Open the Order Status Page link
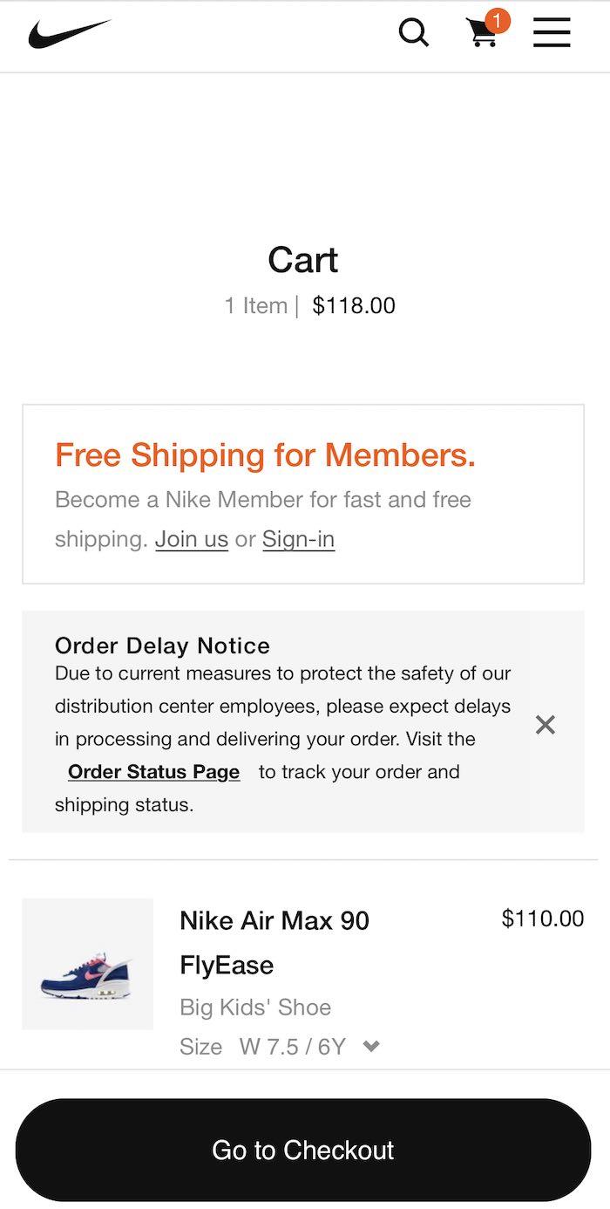The image size is (610, 1209). (x=153, y=772)
